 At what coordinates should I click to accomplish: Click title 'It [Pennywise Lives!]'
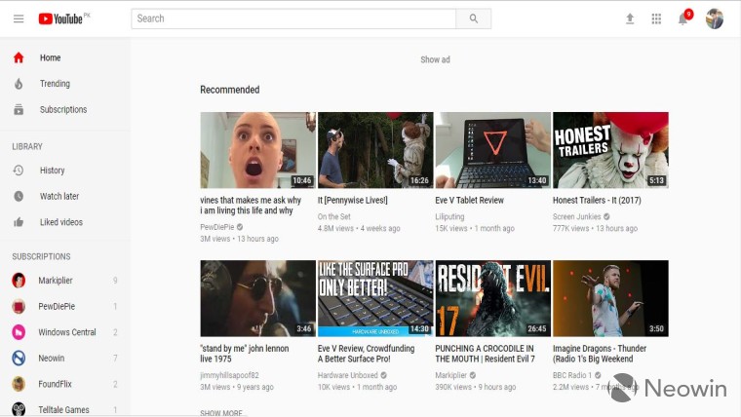[x=353, y=201]
